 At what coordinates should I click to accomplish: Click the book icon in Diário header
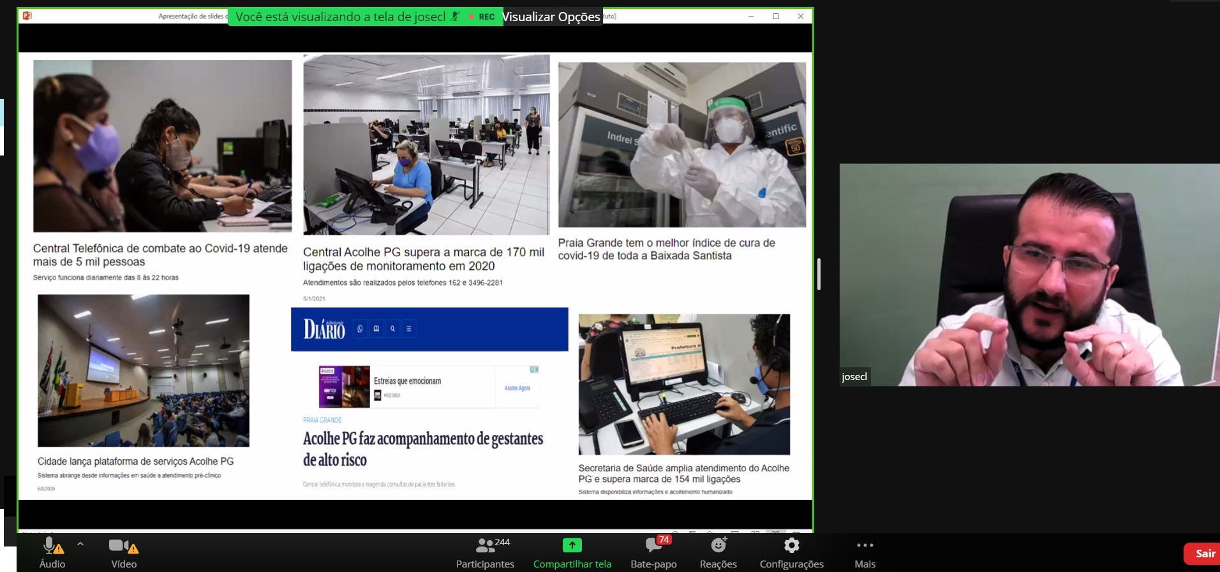[x=376, y=329]
